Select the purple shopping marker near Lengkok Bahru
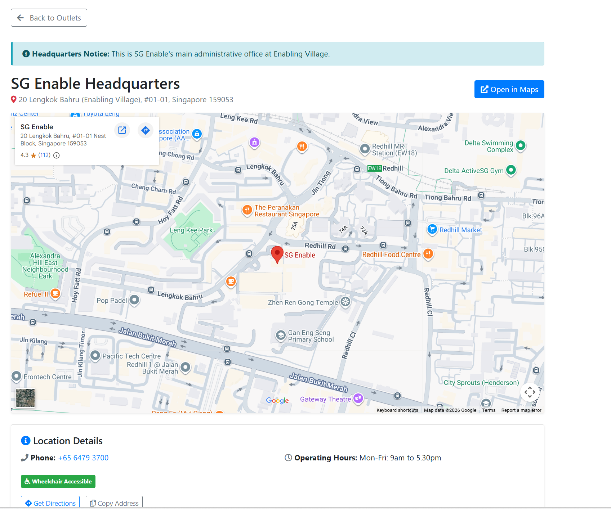Image resolution: width=611 pixels, height=509 pixels. pos(255,142)
